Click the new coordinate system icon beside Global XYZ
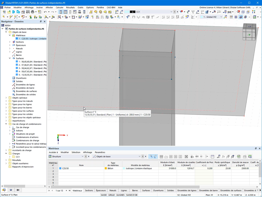This screenshot has width=262, height=197. click(226, 17)
